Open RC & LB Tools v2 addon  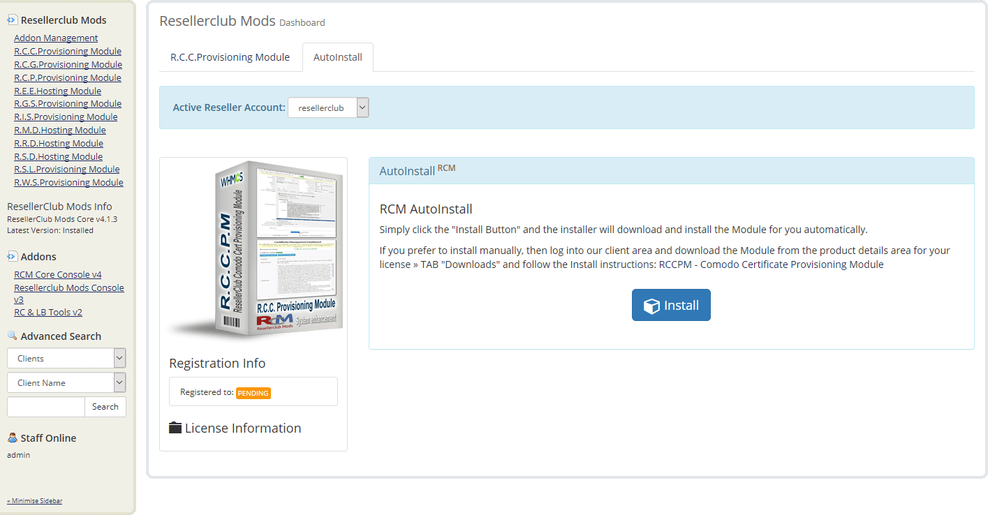48,312
